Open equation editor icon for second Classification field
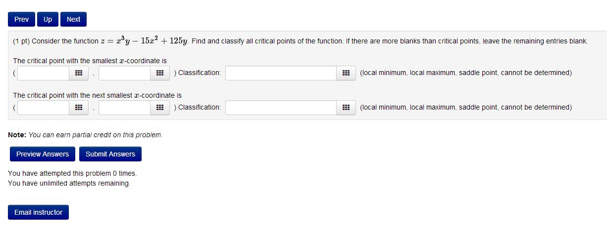The image size is (607, 233). pyautogui.click(x=346, y=108)
